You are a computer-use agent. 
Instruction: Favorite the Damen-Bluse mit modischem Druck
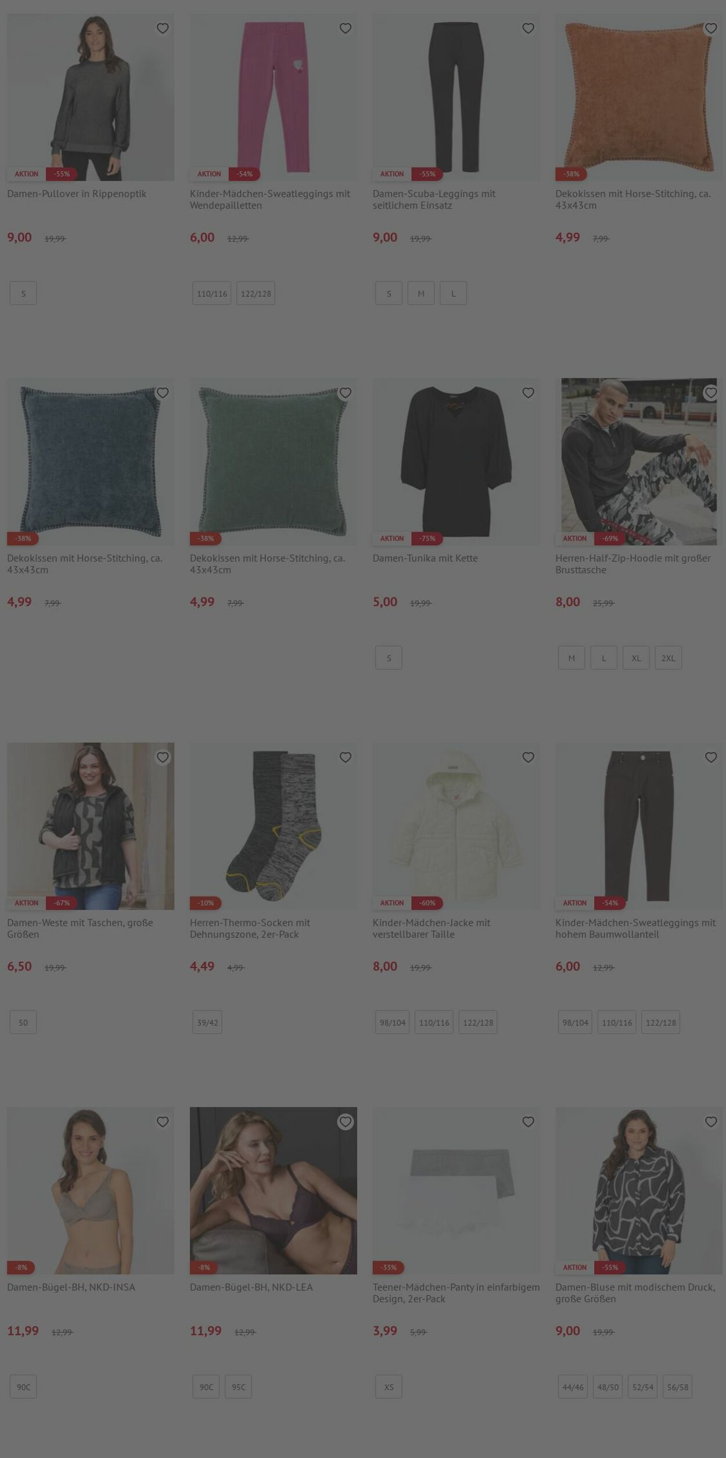click(711, 1122)
